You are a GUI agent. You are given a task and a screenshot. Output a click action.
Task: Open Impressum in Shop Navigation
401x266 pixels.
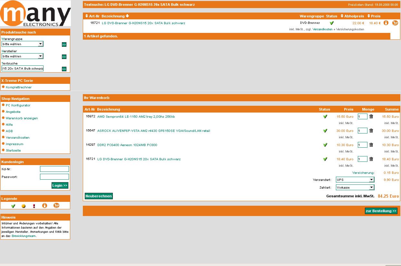[15, 144]
